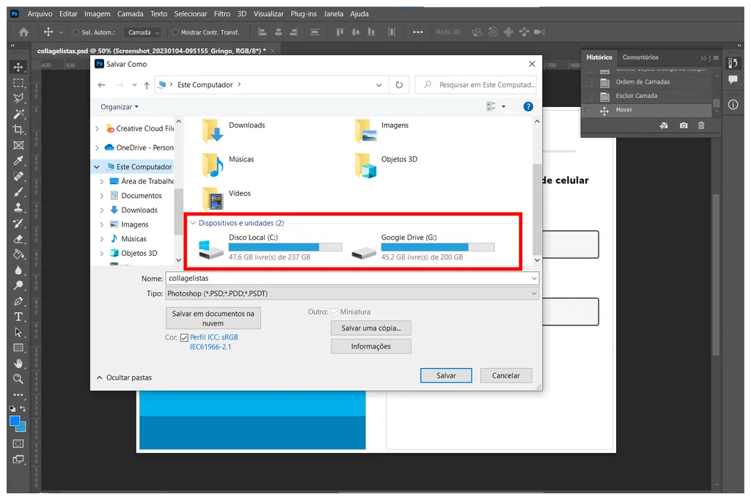Screen dimensions: 751x500
Task: Toggle Quick Mask mode icon
Action: [18, 444]
